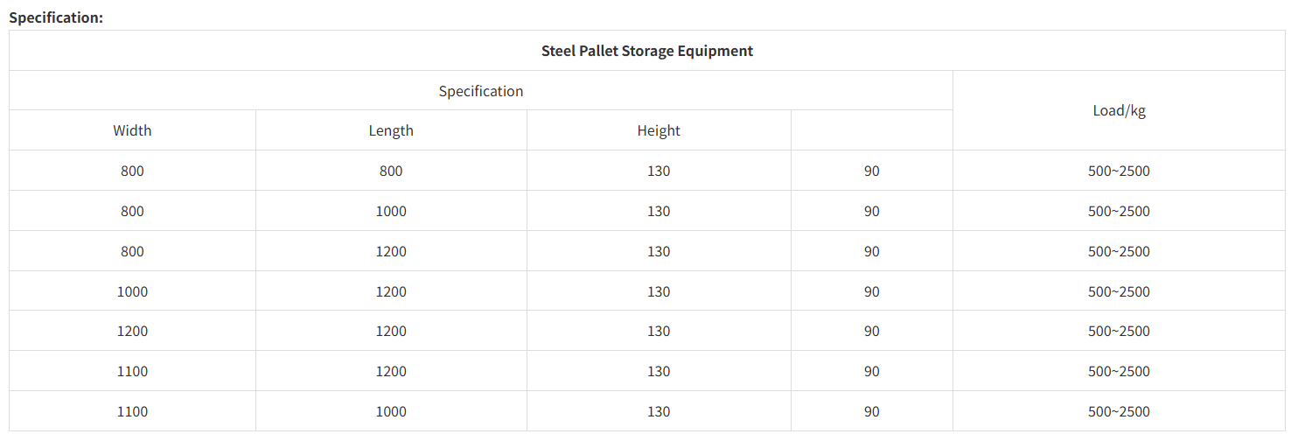Click the Width cell showing 1000
Screen dimensions: 1298x441
click(132, 291)
